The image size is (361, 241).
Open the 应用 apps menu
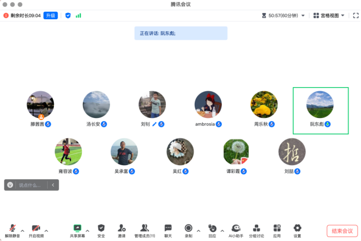click(277, 229)
